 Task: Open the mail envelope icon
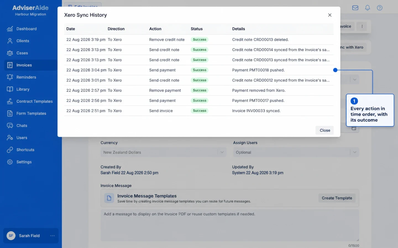(355, 8)
